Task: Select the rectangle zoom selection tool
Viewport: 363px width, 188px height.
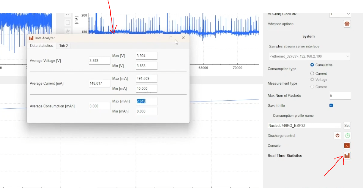Action: click(68, 23)
